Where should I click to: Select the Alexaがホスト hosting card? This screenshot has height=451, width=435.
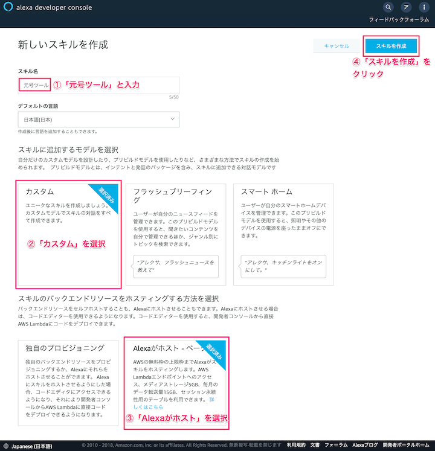click(x=176, y=383)
